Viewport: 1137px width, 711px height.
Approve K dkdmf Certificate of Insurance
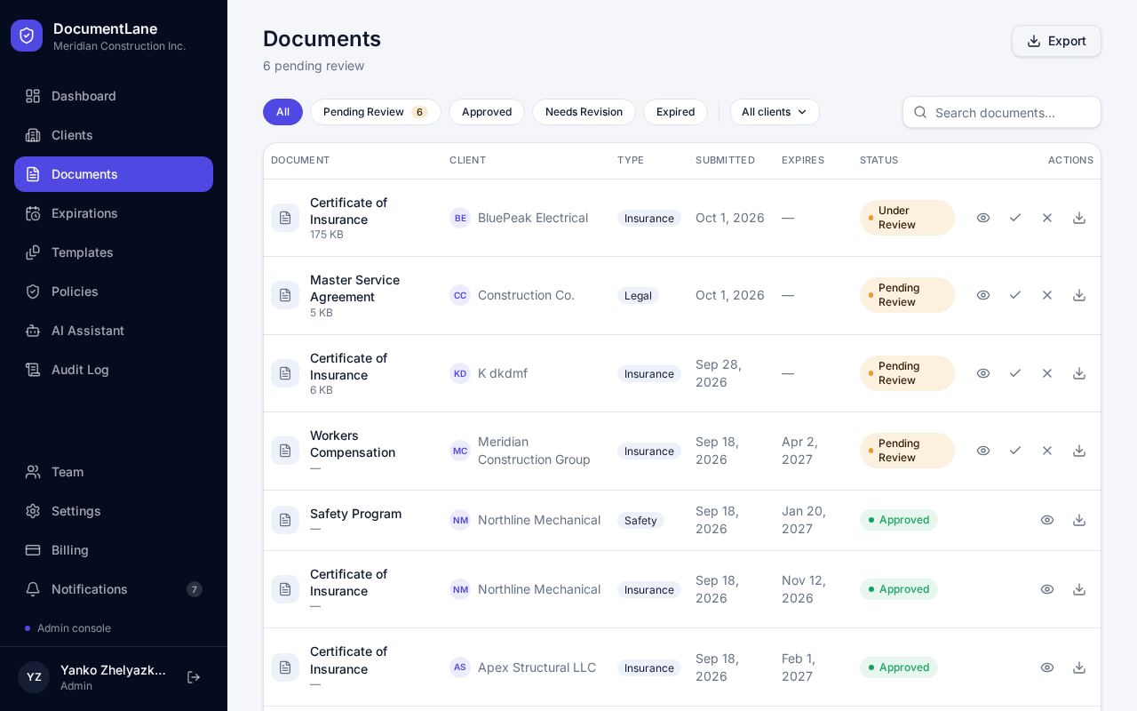1015,373
